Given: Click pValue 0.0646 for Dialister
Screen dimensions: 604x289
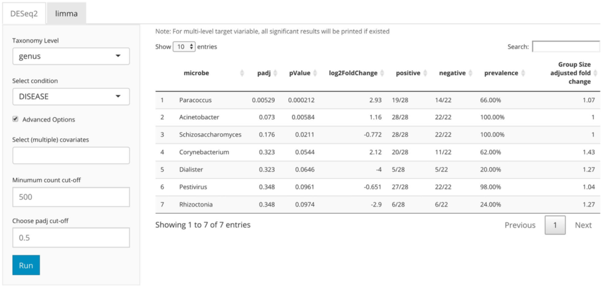Looking at the screenshot, I should pyautogui.click(x=305, y=170).
